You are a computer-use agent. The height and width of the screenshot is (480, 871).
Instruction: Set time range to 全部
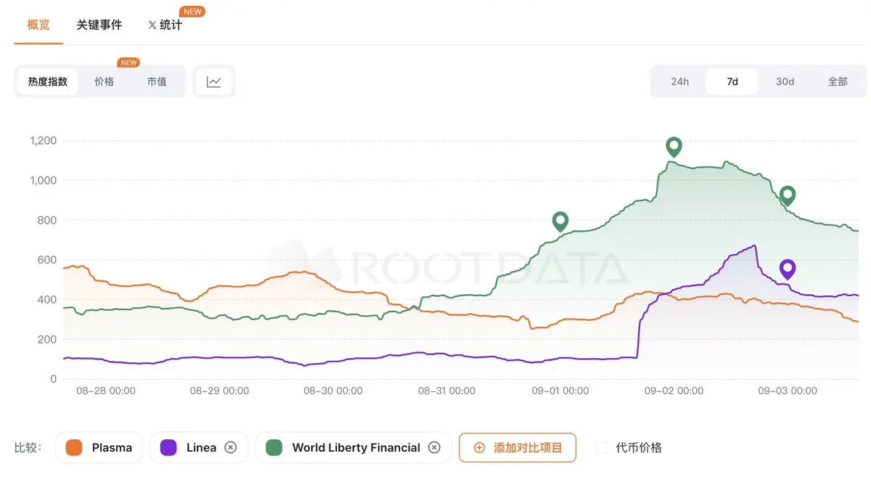(838, 81)
